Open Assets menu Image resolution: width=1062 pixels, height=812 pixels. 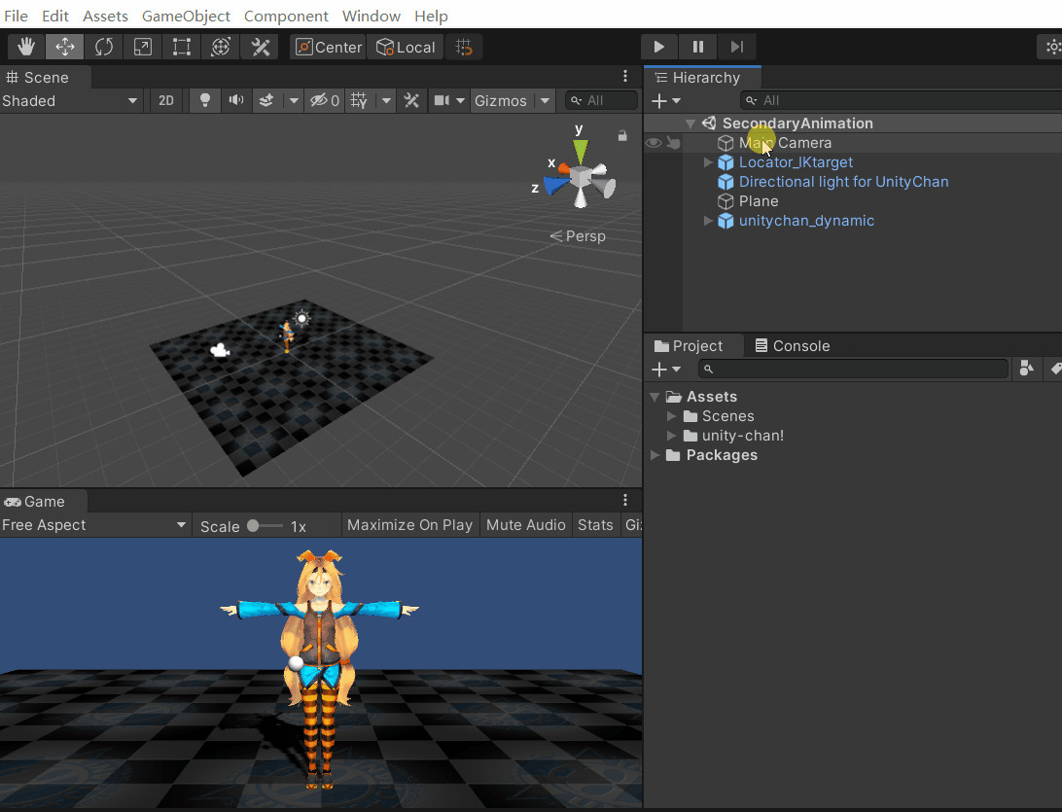[x=106, y=16]
